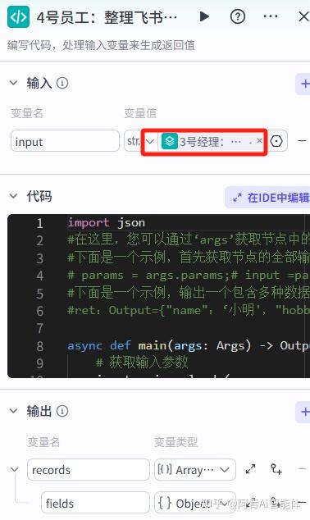Click the code node icon in header
The height and width of the screenshot is (520, 310).
[x=18, y=16]
